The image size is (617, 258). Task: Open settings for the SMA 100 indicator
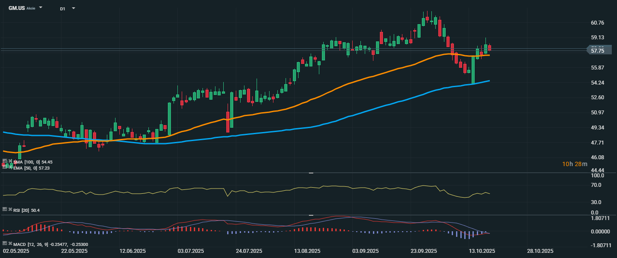click(x=5, y=161)
